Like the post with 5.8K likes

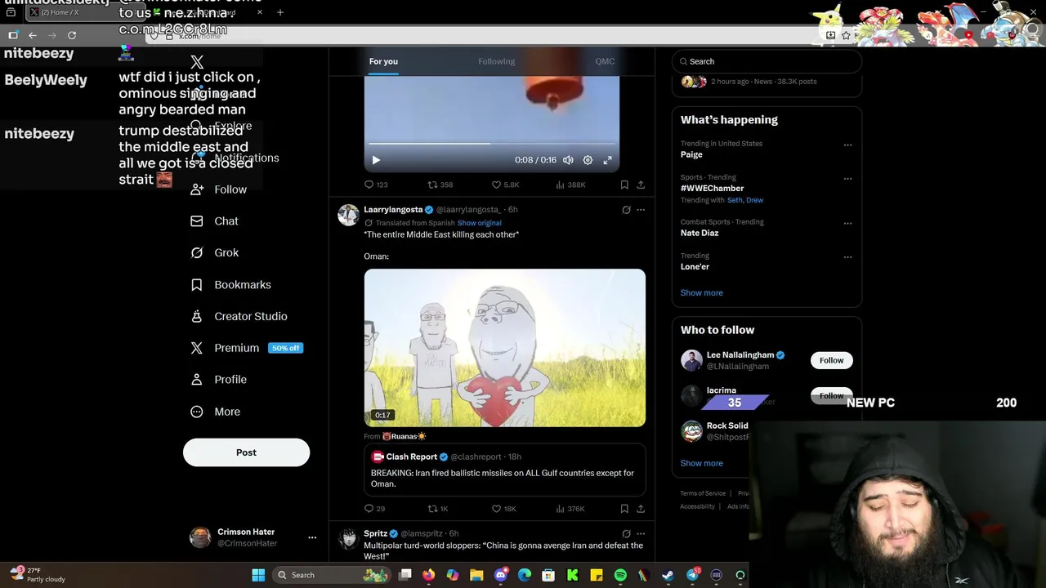click(505, 185)
